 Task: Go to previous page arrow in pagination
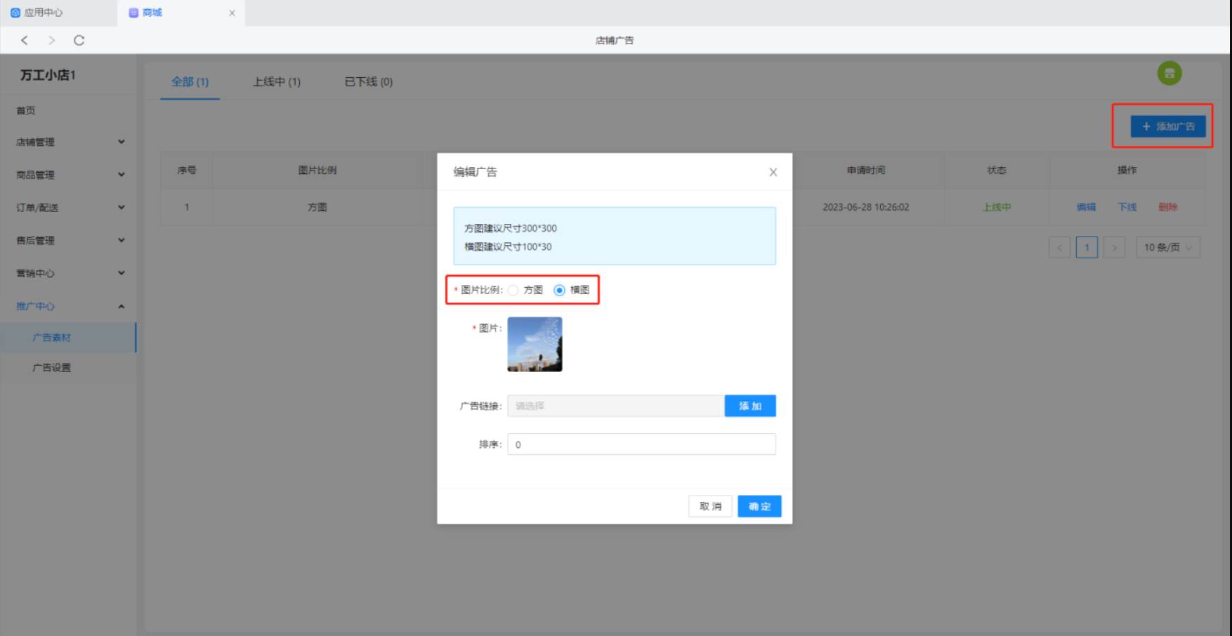coord(1059,247)
